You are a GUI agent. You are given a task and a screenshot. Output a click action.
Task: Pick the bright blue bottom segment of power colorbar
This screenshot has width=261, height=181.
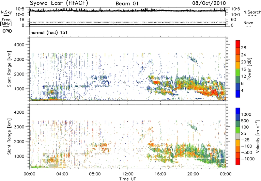click(x=238, y=94)
